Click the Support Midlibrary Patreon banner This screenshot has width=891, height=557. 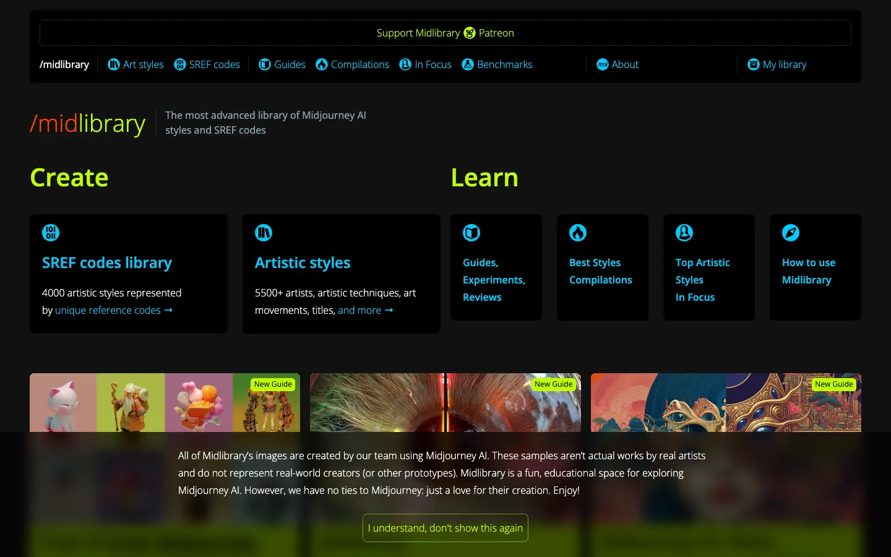pos(445,33)
